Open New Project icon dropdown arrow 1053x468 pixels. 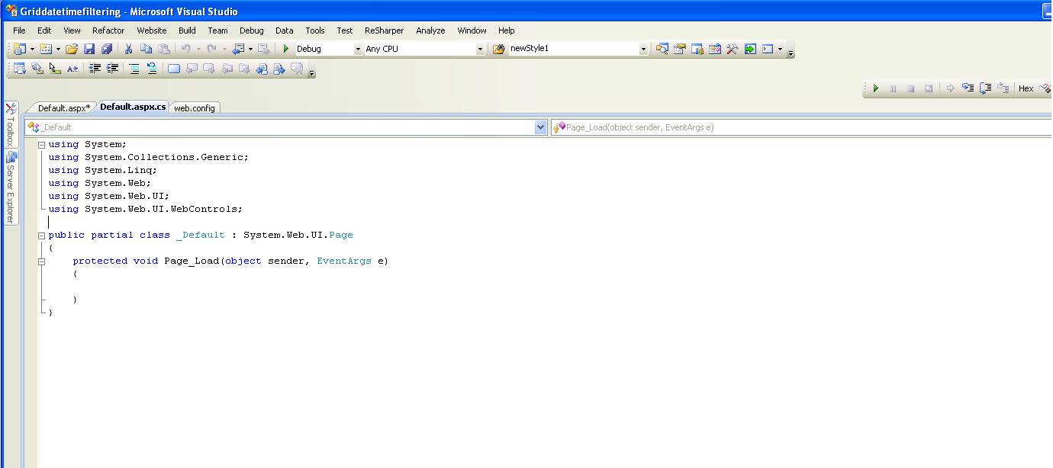coord(32,49)
